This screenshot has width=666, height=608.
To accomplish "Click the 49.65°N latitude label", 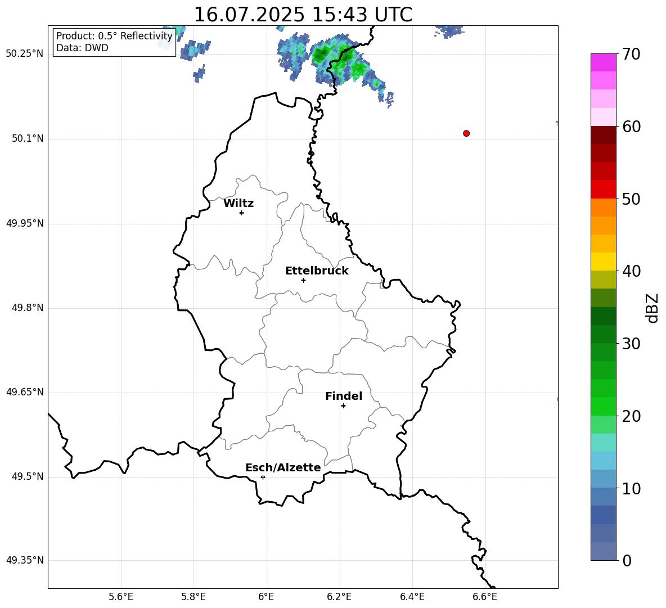I will [x=25, y=392].
